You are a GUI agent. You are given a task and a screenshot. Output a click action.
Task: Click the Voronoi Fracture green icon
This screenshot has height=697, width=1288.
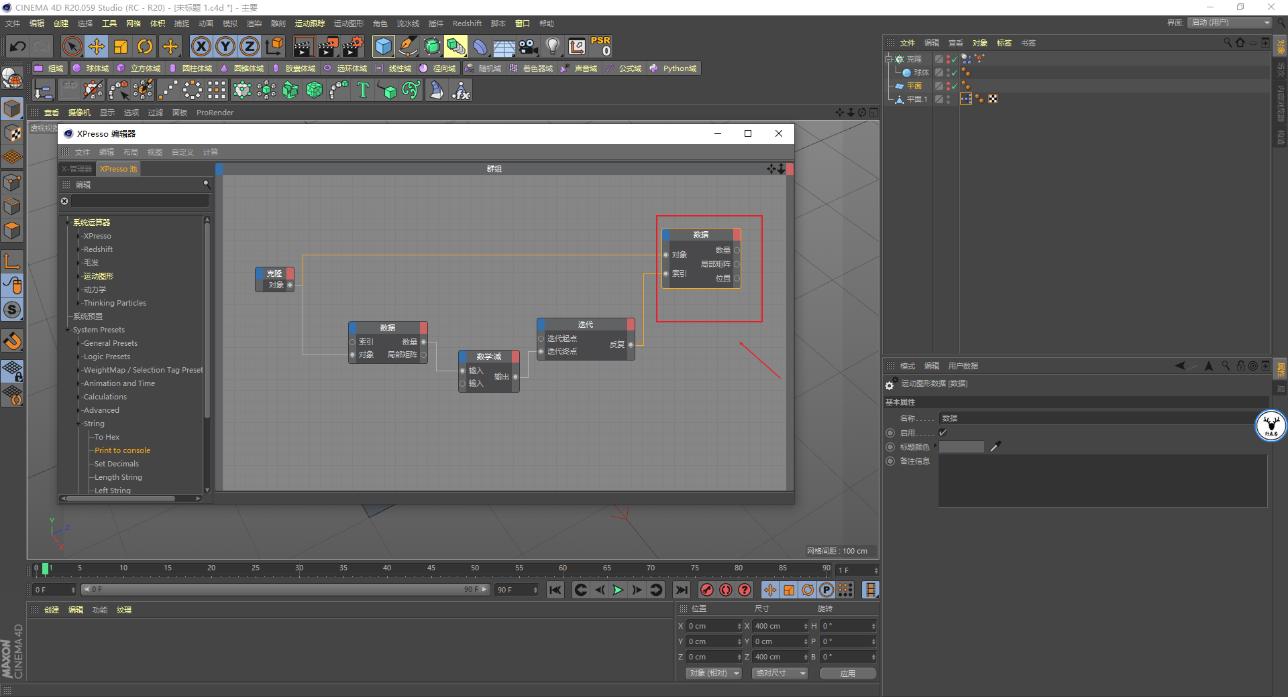pyautogui.click(x=315, y=90)
